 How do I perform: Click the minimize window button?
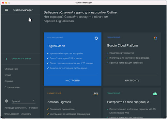pyautogui.click(x=6, y=3)
